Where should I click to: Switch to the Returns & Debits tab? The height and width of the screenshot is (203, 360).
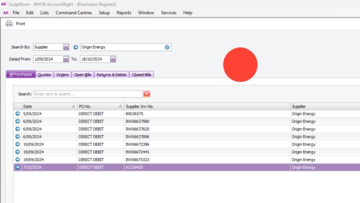click(x=111, y=74)
